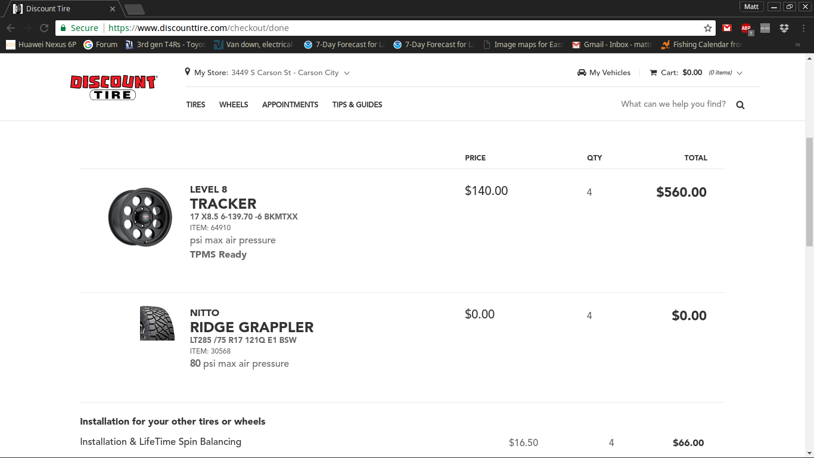Click the search magnifier icon

pos(740,105)
